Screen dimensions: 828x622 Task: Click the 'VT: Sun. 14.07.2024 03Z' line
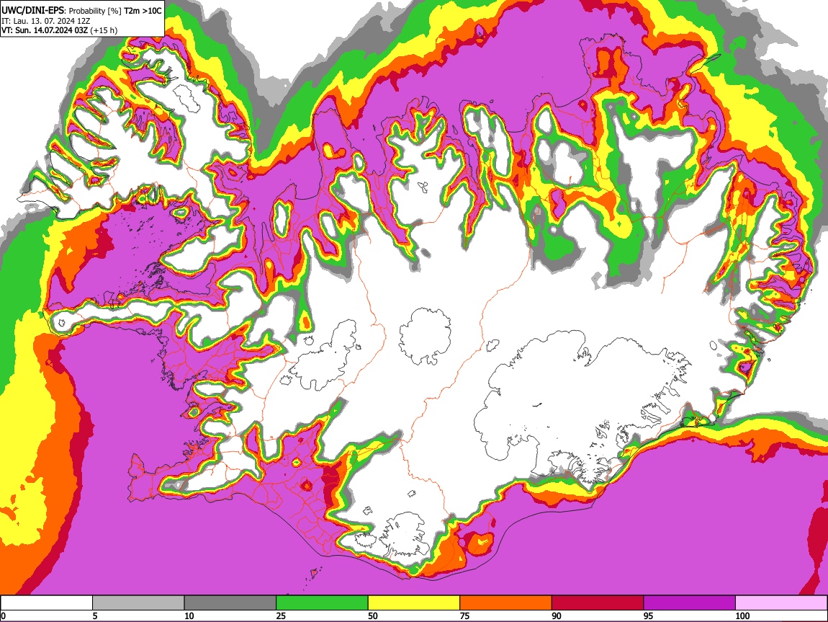pos(45,30)
